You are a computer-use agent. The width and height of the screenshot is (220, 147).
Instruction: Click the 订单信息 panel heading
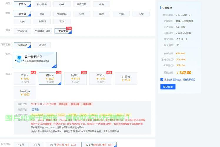point(167,8)
